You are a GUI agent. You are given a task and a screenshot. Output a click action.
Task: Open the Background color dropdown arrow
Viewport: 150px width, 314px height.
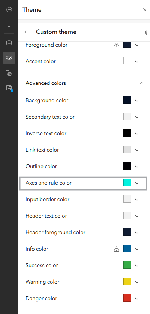tap(137, 101)
